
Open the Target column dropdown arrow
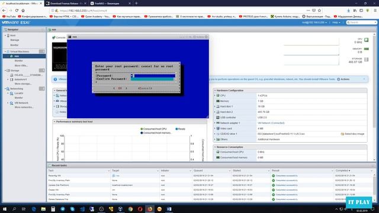point(158,171)
